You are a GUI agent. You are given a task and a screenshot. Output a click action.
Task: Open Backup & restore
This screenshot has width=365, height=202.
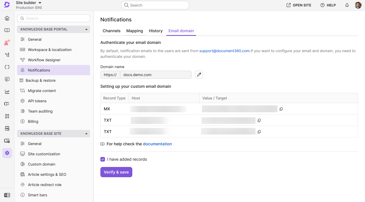coord(54,80)
